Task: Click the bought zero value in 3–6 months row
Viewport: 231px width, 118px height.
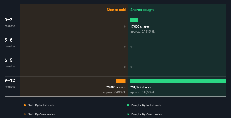Action: point(131,47)
